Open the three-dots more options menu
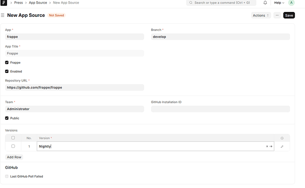 (x=277, y=15)
